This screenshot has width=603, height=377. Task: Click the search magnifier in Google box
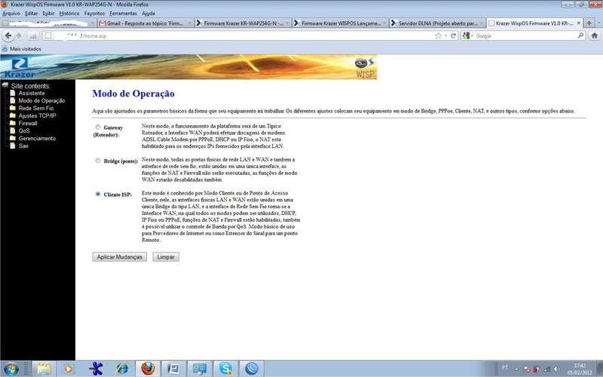(580, 35)
